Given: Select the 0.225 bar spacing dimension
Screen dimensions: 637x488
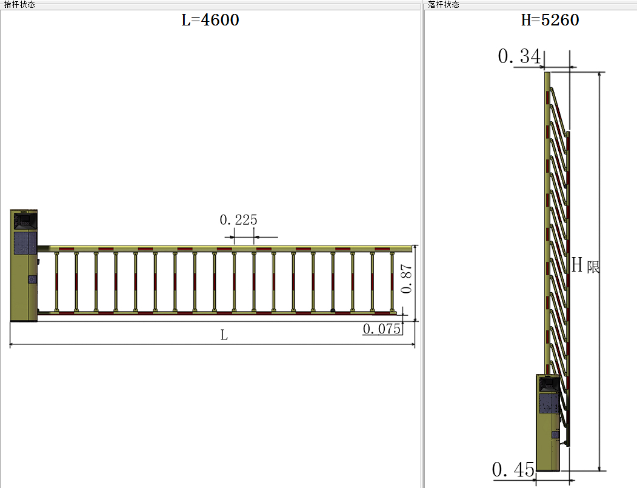Looking at the screenshot, I should point(238,220).
